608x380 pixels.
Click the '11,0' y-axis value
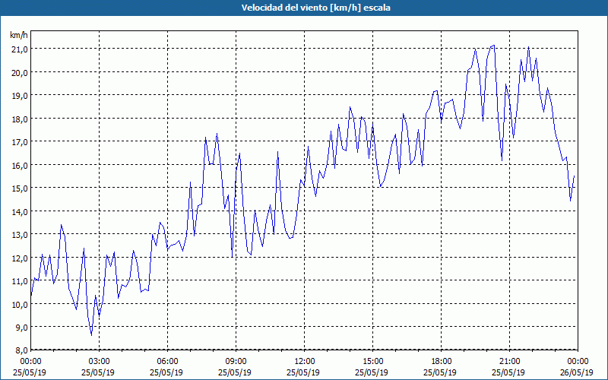click(x=21, y=281)
